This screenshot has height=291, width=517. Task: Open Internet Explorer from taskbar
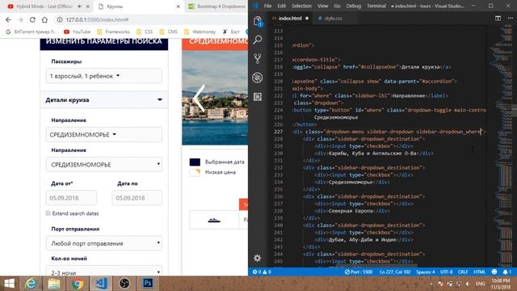[31, 284]
